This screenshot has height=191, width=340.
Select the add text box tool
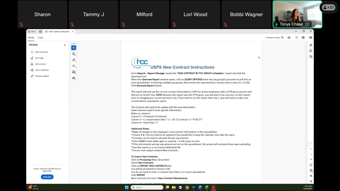[74, 72]
